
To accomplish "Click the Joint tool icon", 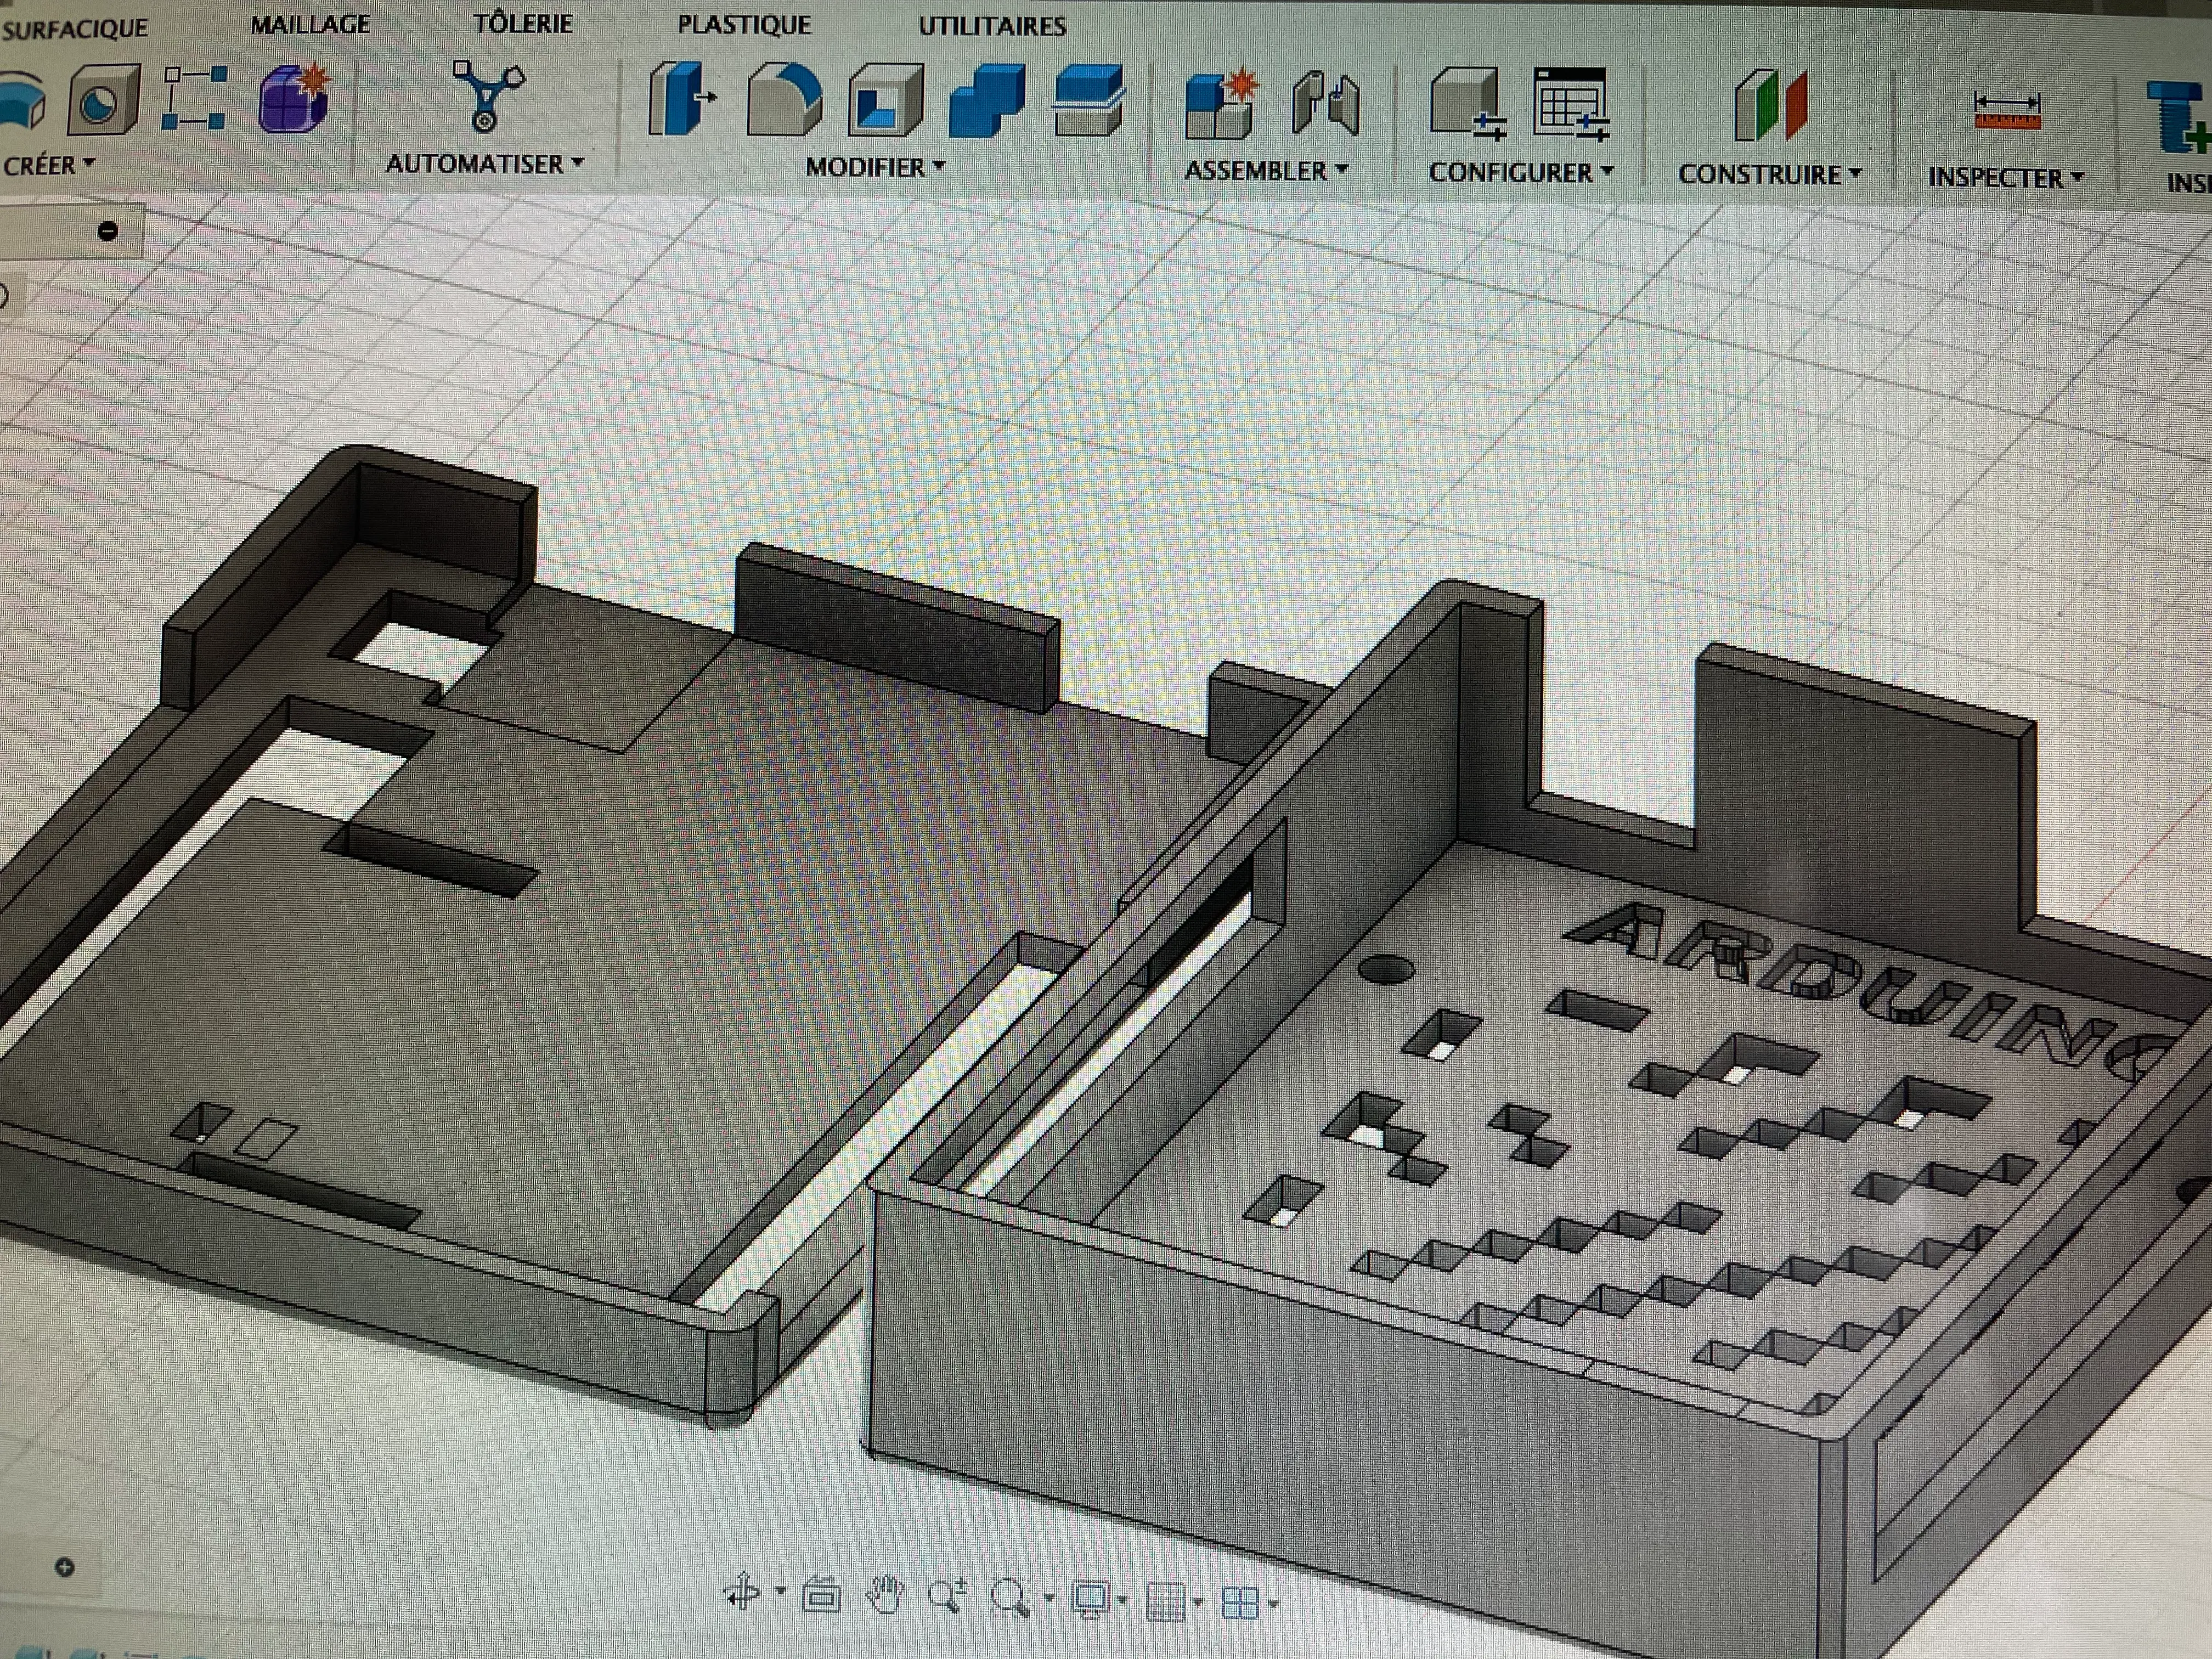I will tap(1325, 104).
